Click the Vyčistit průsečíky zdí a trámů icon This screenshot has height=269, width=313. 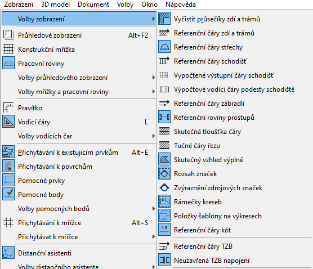coord(164,19)
